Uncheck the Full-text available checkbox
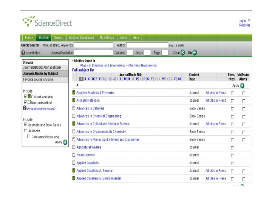The width and height of the screenshot is (272, 204). click(25, 96)
